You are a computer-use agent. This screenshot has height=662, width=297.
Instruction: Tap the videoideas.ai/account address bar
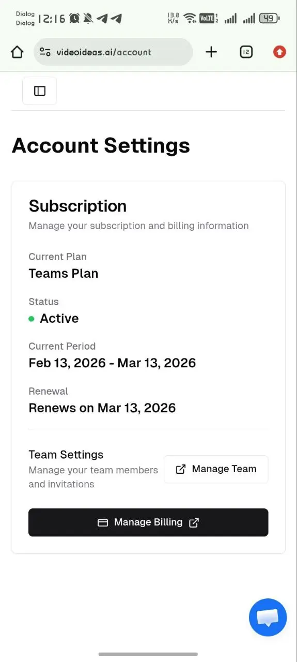(x=113, y=52)
